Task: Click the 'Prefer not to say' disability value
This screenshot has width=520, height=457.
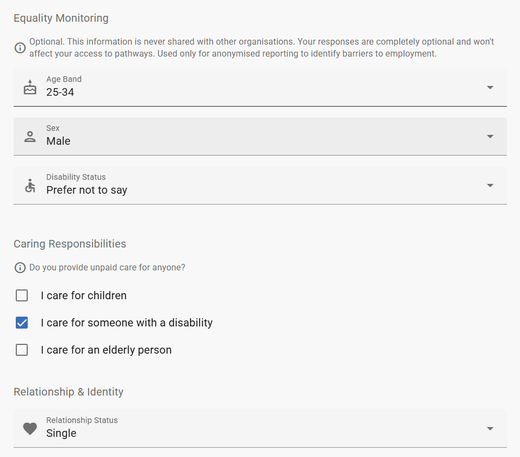Action: [87, 190]
